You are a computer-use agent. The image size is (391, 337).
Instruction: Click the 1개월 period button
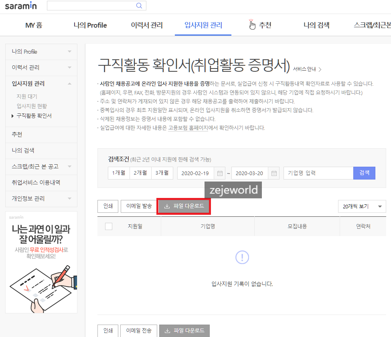119,173
